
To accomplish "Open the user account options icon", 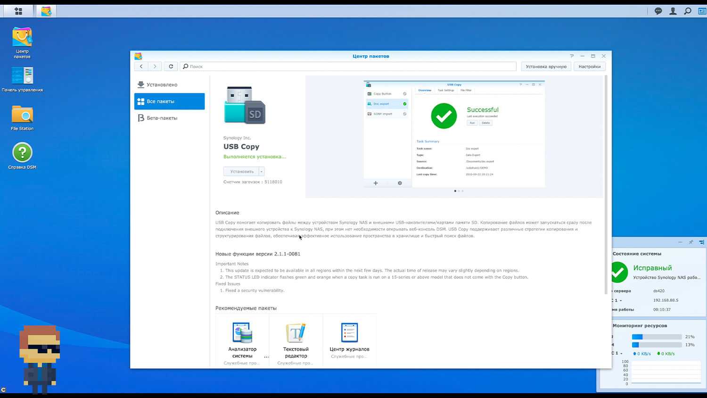I will click(x=673, y=11).
